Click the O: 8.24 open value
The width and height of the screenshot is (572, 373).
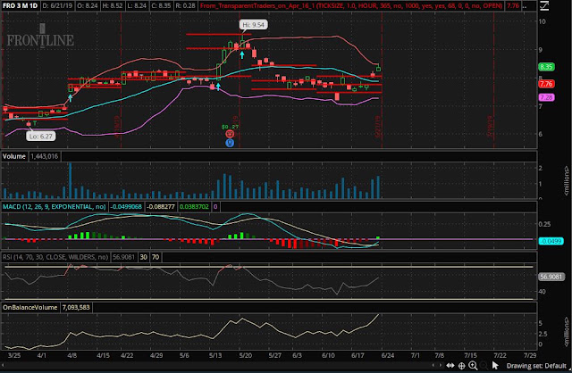[x=88, y=6]
